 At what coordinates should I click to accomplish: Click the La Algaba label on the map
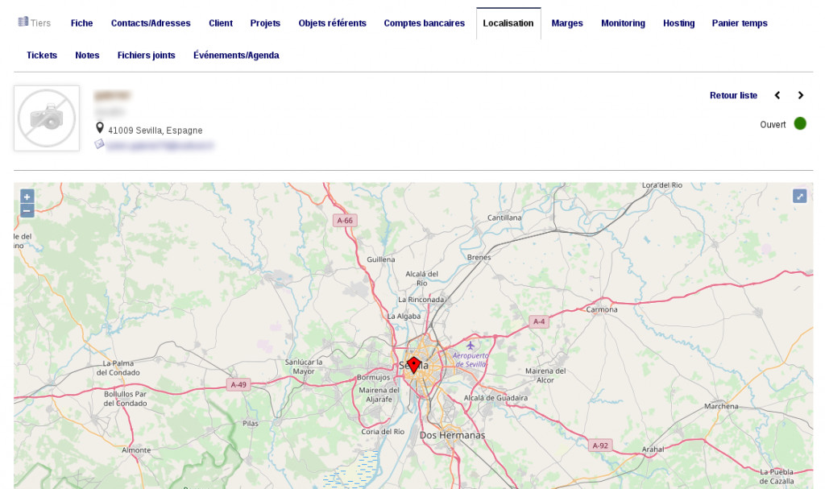404,317
